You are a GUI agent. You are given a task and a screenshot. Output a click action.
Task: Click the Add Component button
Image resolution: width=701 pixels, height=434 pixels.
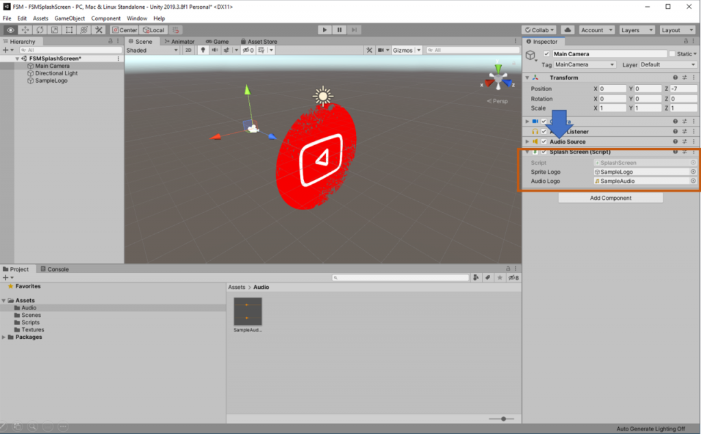coord(611,198)
